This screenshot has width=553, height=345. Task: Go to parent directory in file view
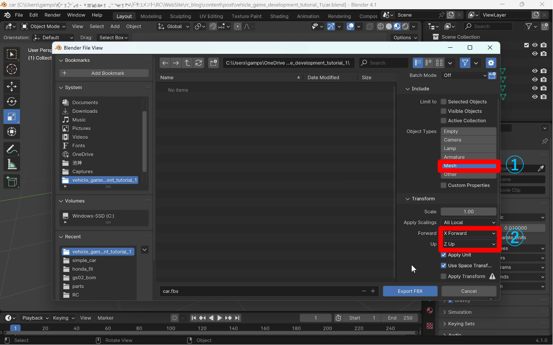pos(187,63)
